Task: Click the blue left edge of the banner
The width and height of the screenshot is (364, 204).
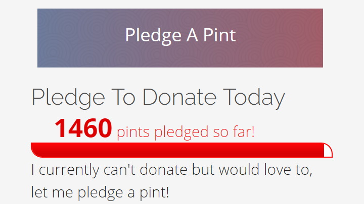Action: (x=42, y=38)
